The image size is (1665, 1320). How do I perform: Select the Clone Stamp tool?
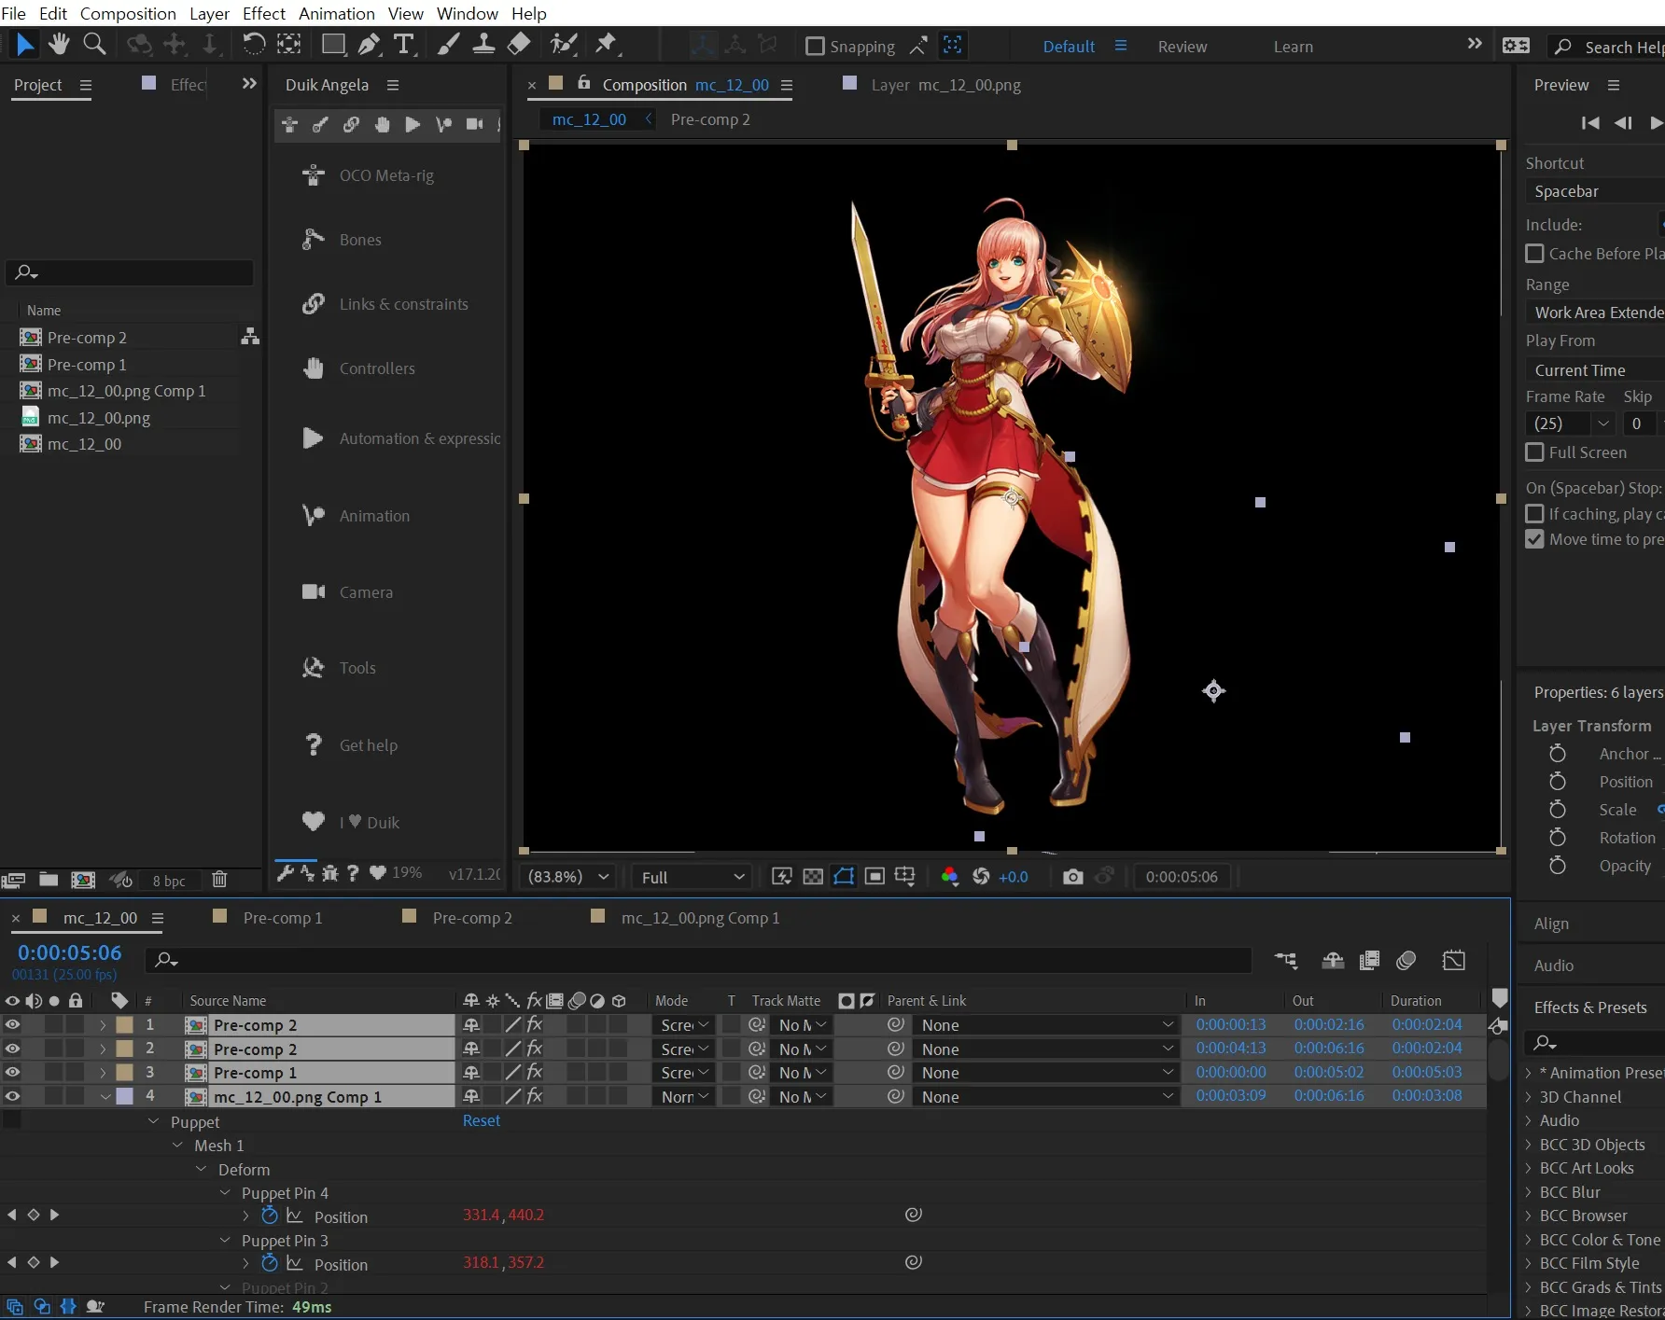483,44
